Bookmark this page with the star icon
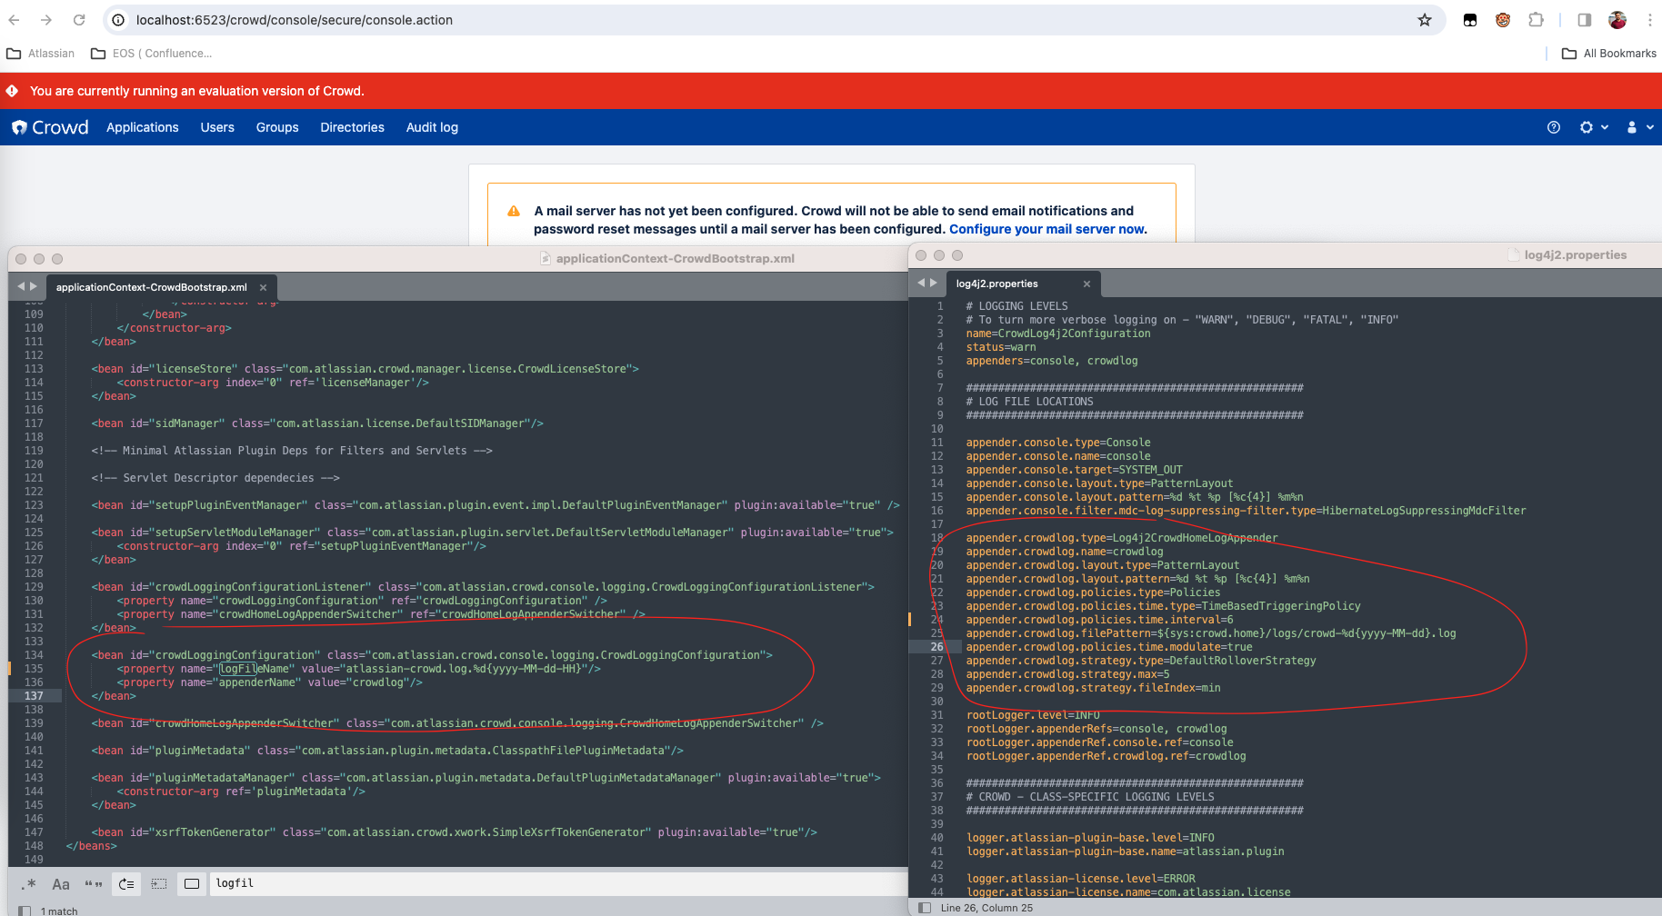Viewport: 1662px width, 916px height. tap(1425, 20)
